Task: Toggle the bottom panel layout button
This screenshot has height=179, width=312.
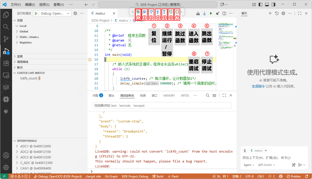Action: click(267, 5)
